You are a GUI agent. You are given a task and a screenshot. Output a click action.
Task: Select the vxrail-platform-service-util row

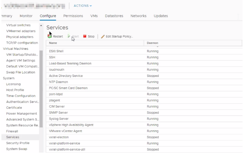pos(144,150)
